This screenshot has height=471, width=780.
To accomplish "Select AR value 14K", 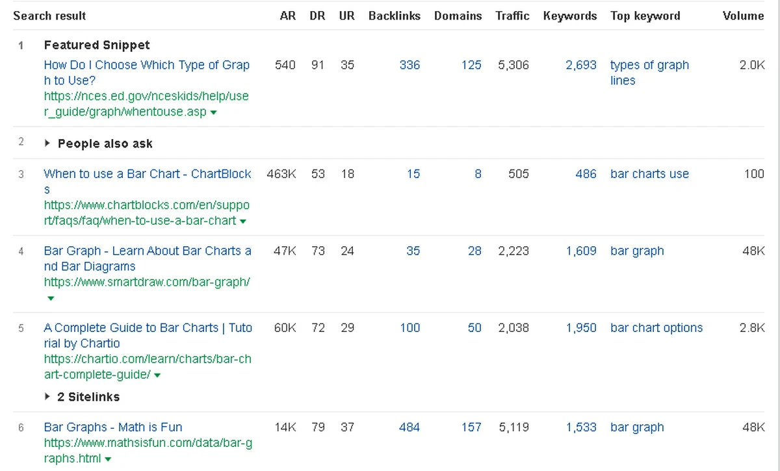I will (285, 427).
